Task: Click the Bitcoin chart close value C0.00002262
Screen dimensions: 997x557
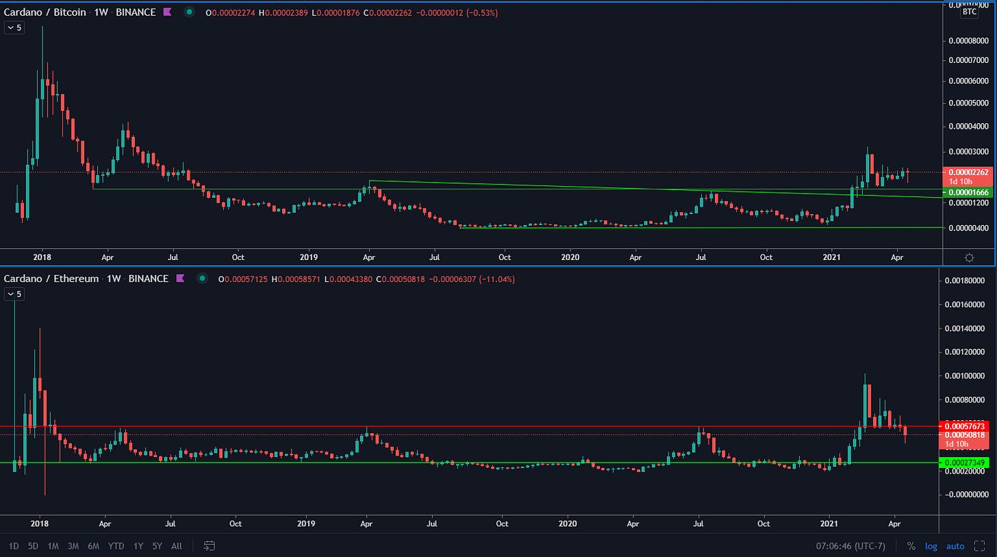Action: pyautogui.click(x=388, y=12)
